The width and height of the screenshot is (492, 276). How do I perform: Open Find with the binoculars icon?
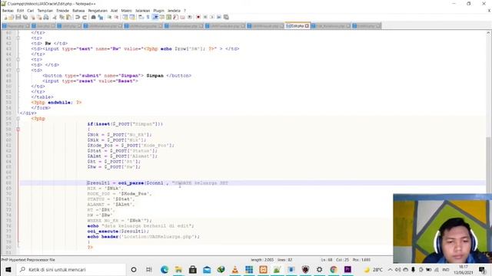(x=94, y=17)
